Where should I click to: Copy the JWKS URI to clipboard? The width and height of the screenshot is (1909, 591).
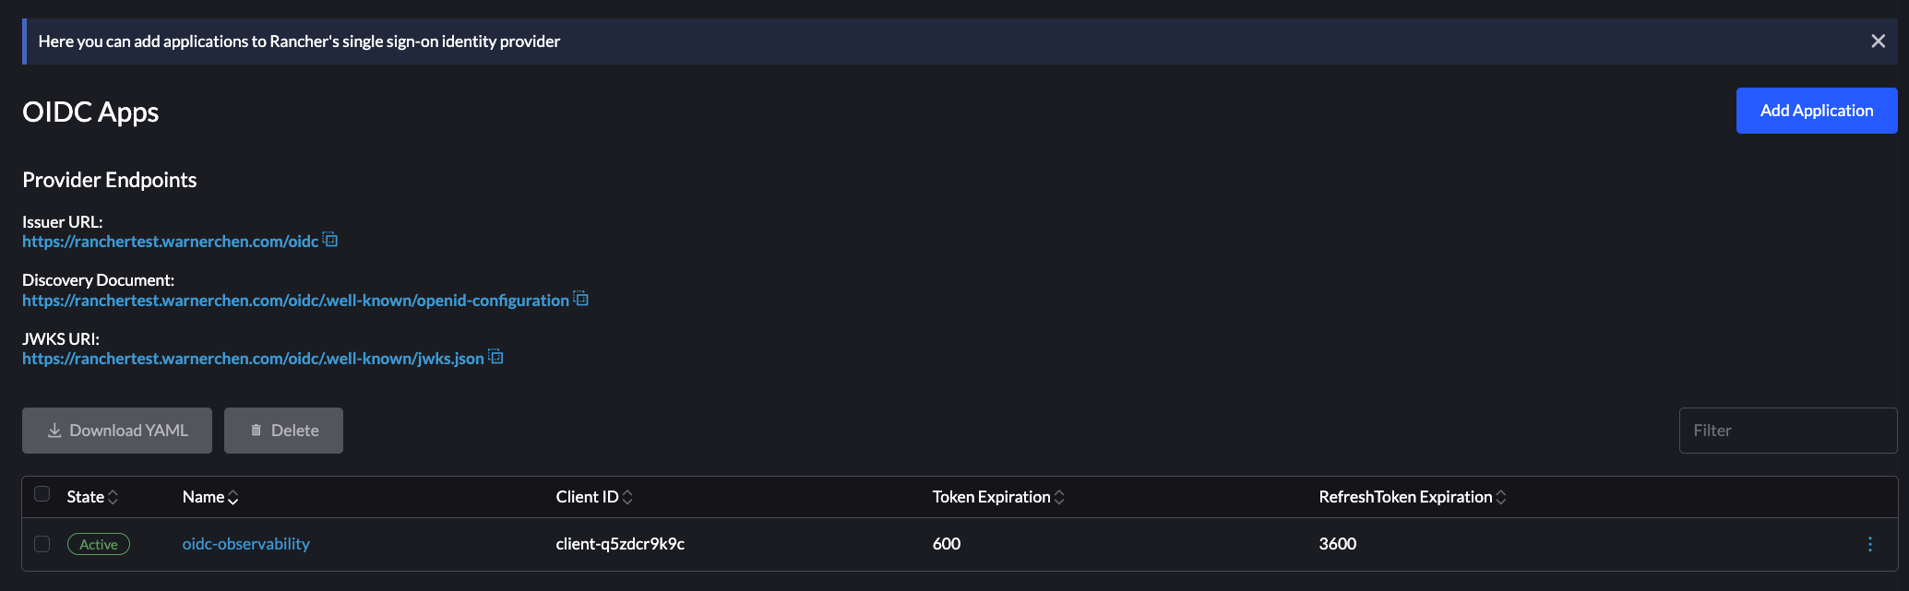pyautogui.click(x=496, y=357)
